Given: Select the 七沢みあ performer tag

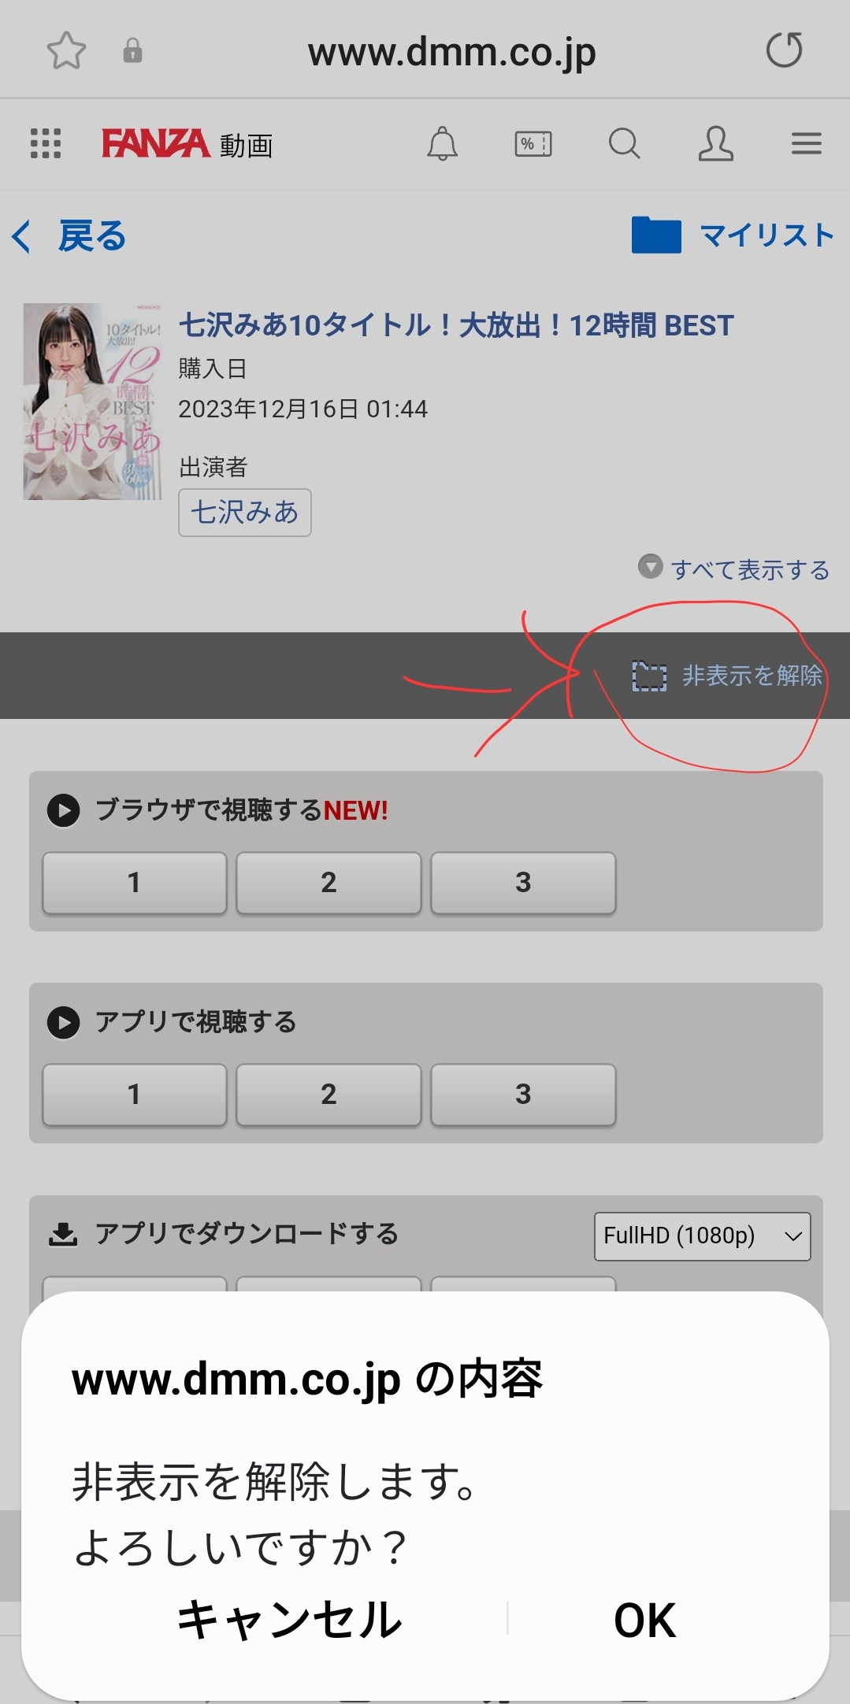Looking at the screenshot, I should (x=245, y=513).
